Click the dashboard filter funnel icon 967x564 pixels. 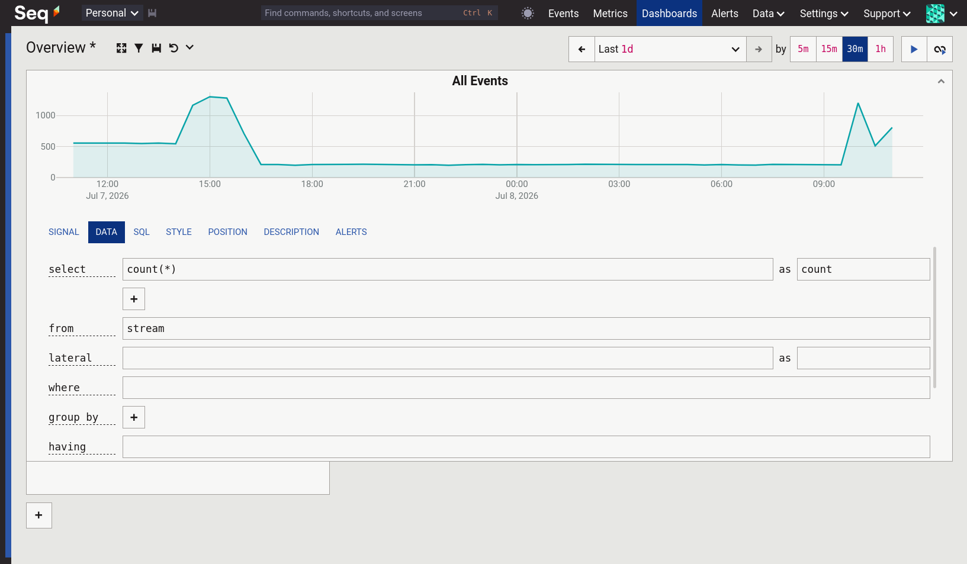coord(139,48)
